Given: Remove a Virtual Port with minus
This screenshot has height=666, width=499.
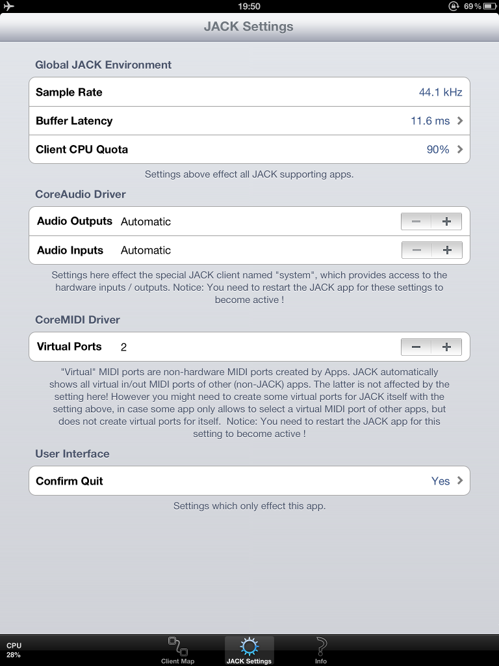Looking at the screenshot, I should point(416,347).
